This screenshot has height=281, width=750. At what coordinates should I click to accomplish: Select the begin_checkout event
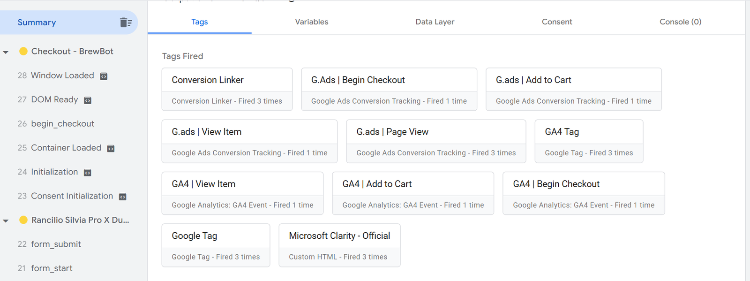(x=62, y=123)
